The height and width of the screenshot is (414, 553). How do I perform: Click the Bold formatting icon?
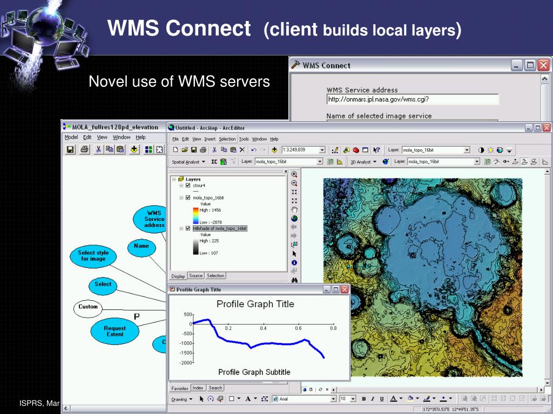tap(363, 399)
